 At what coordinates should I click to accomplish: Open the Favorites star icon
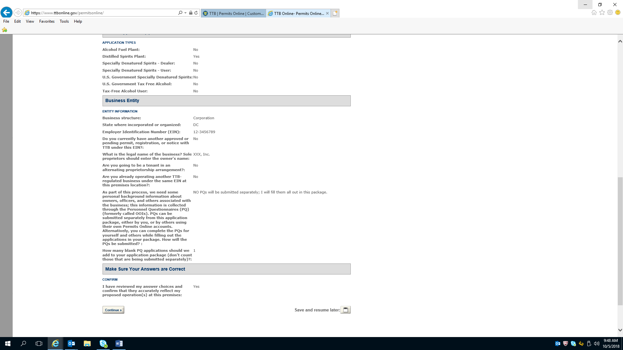pos(602,13)
